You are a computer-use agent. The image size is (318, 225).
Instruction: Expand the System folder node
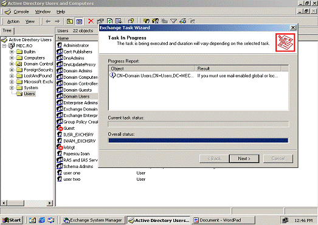(12, 88)
